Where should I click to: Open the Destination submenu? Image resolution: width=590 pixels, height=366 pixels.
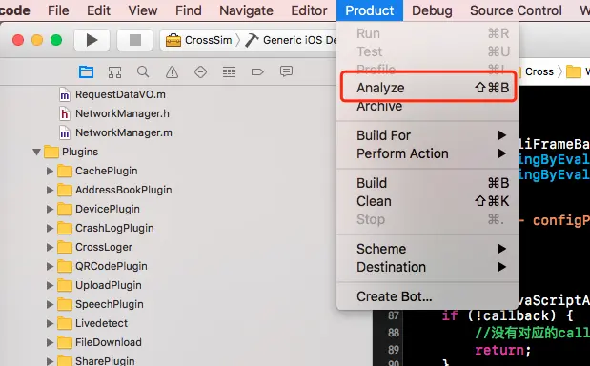(427, 267)
